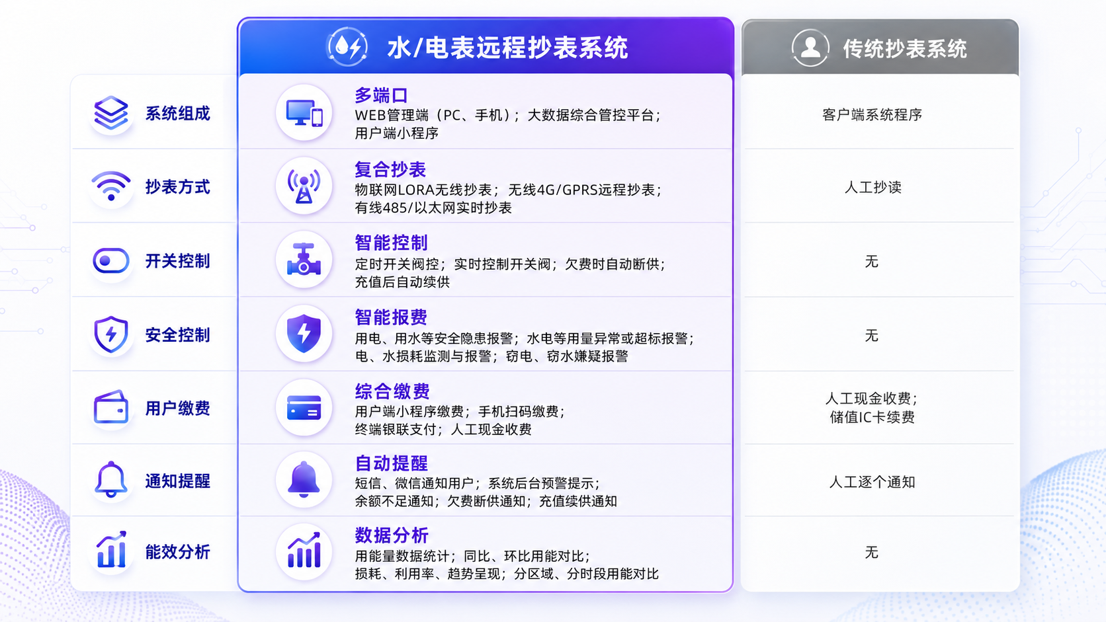Click the antenna tower icon for 复合抄表
Screen dimensions: 1106x622
point(304,186)
